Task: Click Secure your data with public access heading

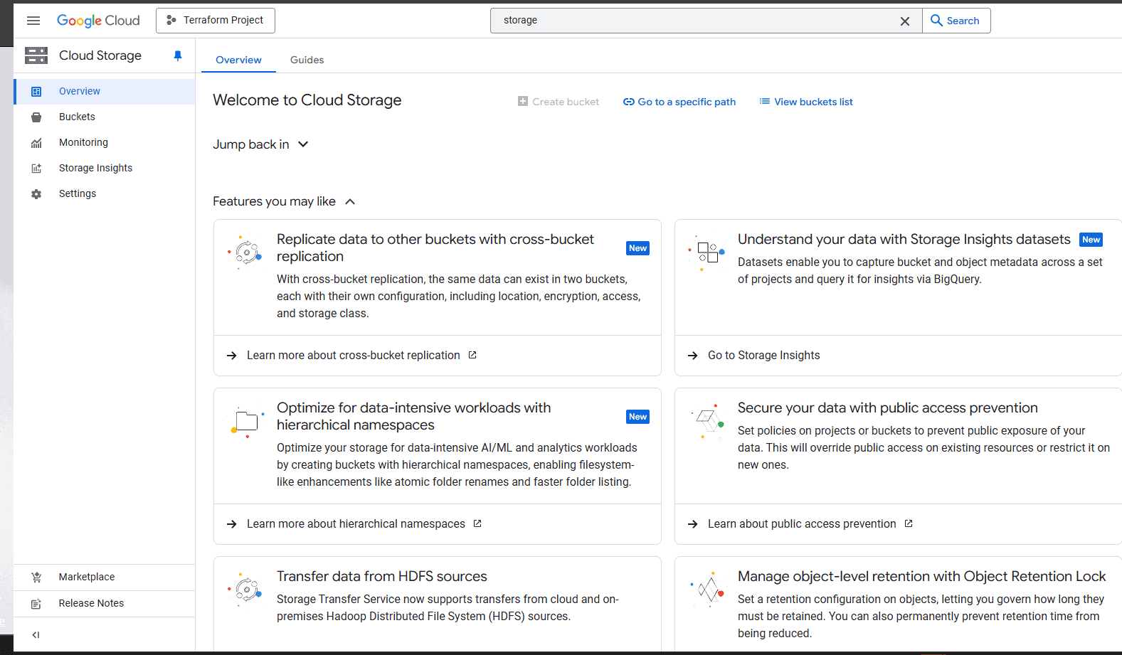Action: pos(888,408)
